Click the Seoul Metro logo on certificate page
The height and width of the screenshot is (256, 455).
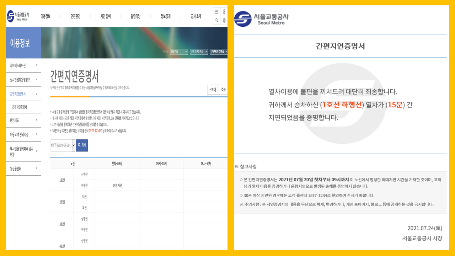[262, 18]
